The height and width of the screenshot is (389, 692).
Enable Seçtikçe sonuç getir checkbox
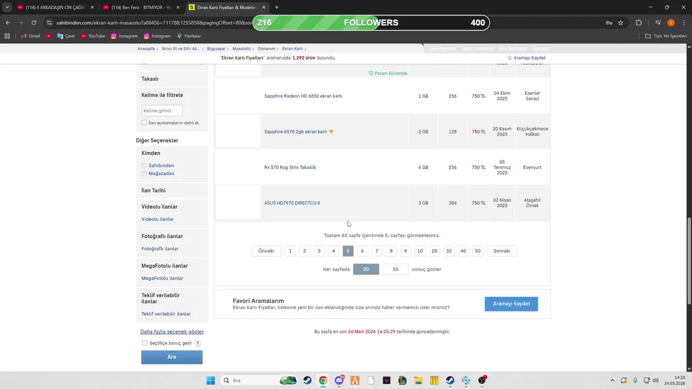(x=144, y=343)
